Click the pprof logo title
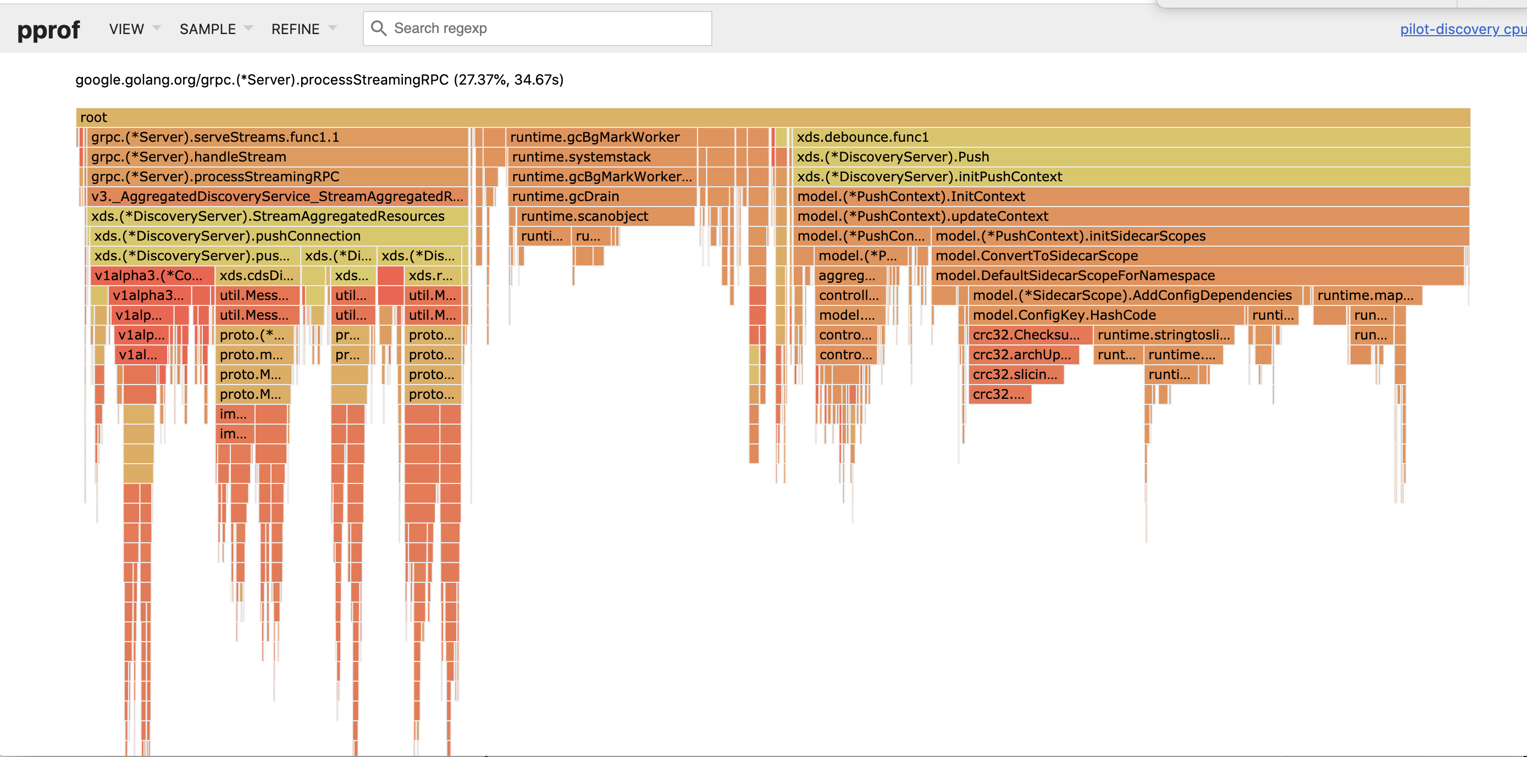 coord(48,30)
